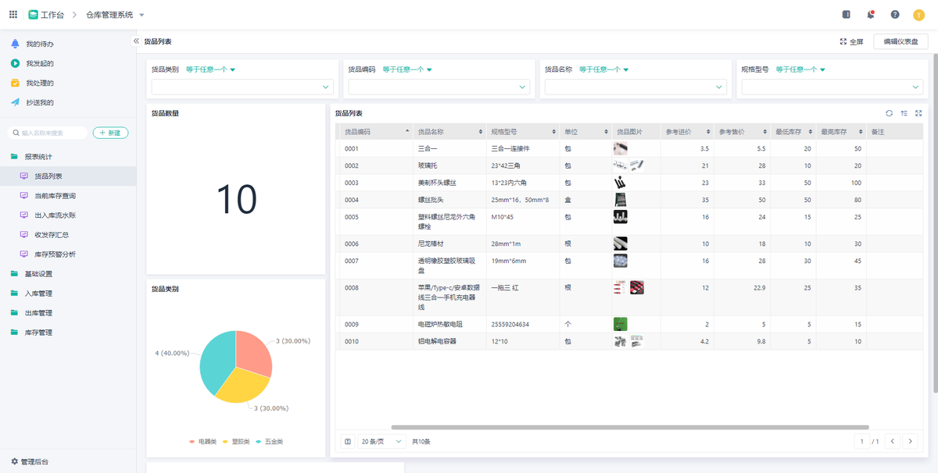Click the 编辑仪表盘 button
This screenshot has height=473, width=938.
pos(900,42)
